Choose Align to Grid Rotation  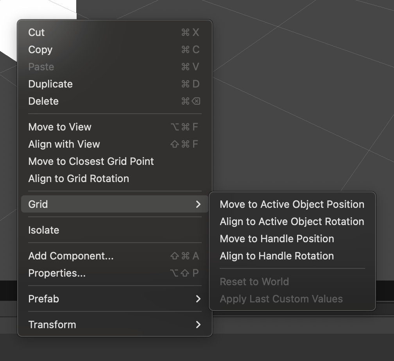coord(115,179)
